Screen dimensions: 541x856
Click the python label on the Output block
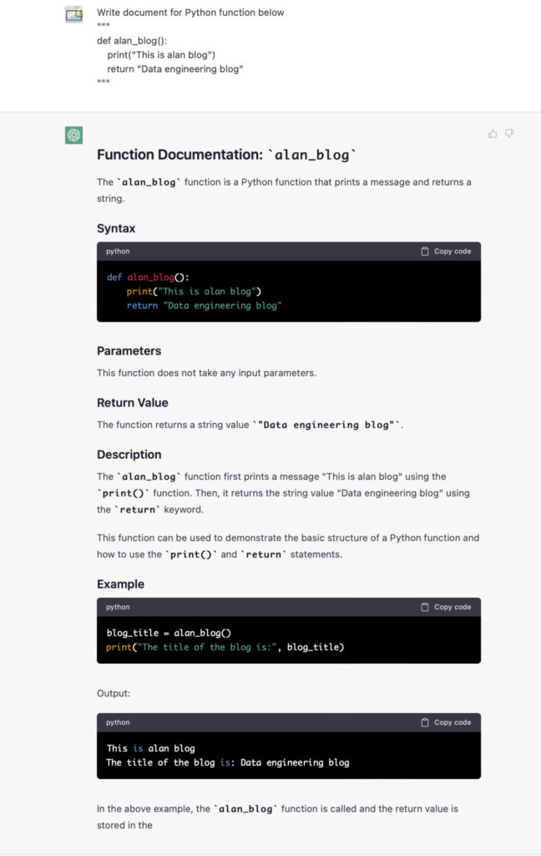coord(118,723)
